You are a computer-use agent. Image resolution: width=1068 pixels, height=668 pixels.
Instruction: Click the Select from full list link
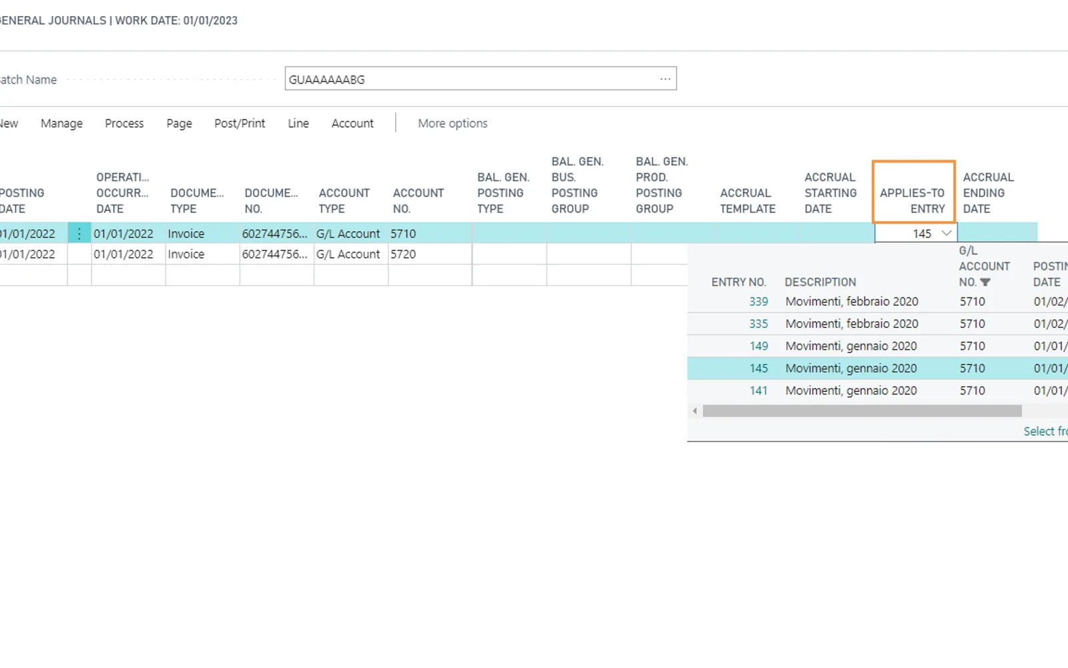point(1045,432)
